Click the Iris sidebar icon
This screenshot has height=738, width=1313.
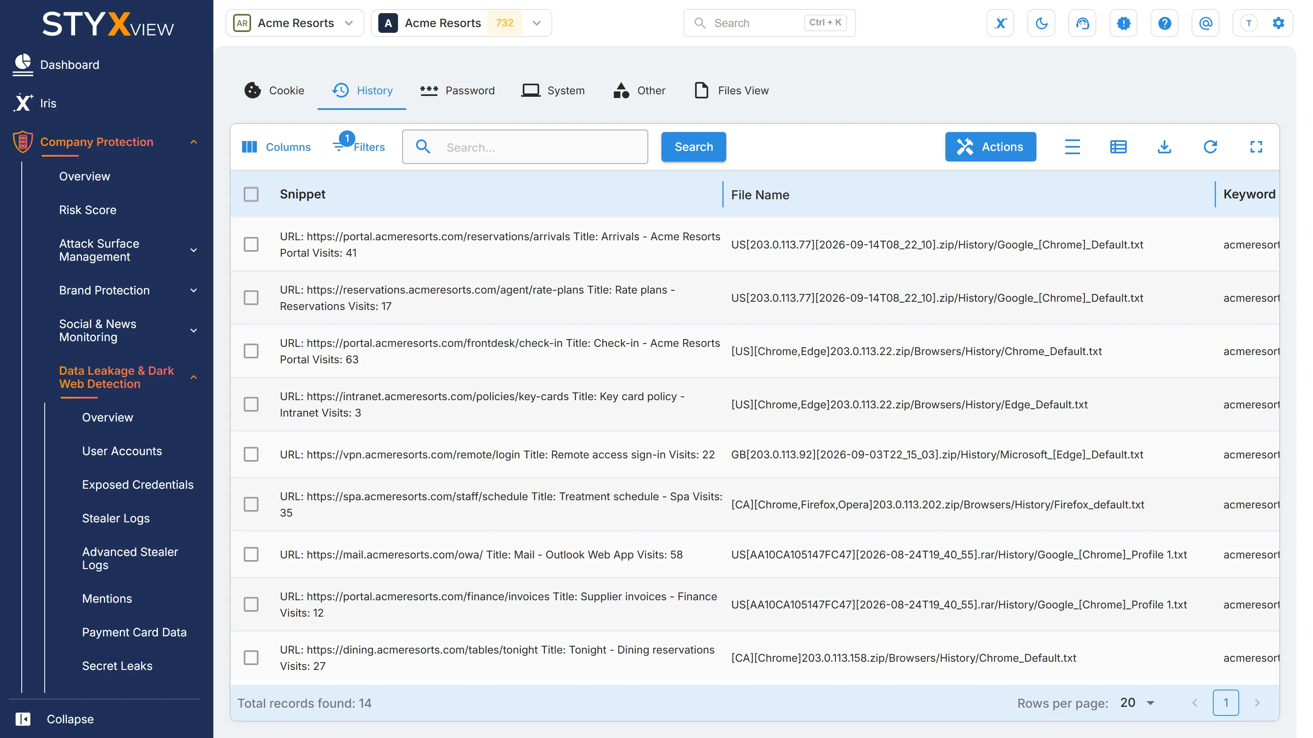click(x=23, y=102)
